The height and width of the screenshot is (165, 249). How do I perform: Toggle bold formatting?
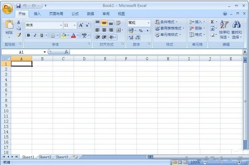pyautogui.click(x=29, y=35)
